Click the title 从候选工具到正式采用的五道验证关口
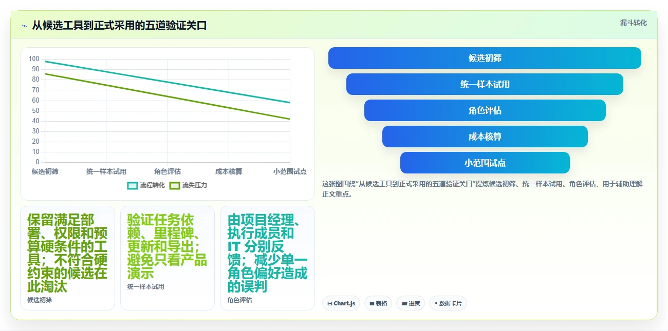The height and width of the screenshot is (331, 668). 119,25
